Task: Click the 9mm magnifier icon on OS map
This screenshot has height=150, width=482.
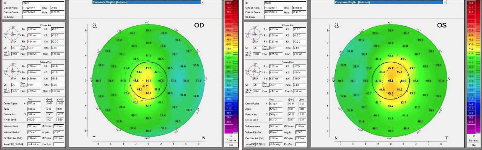Action: click(337, 26)
